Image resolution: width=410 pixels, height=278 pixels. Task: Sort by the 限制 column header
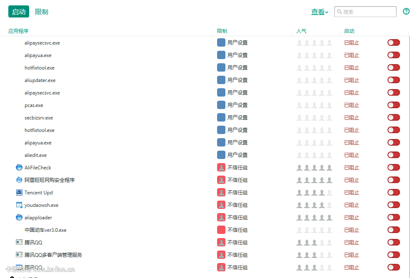coord(222,31)
